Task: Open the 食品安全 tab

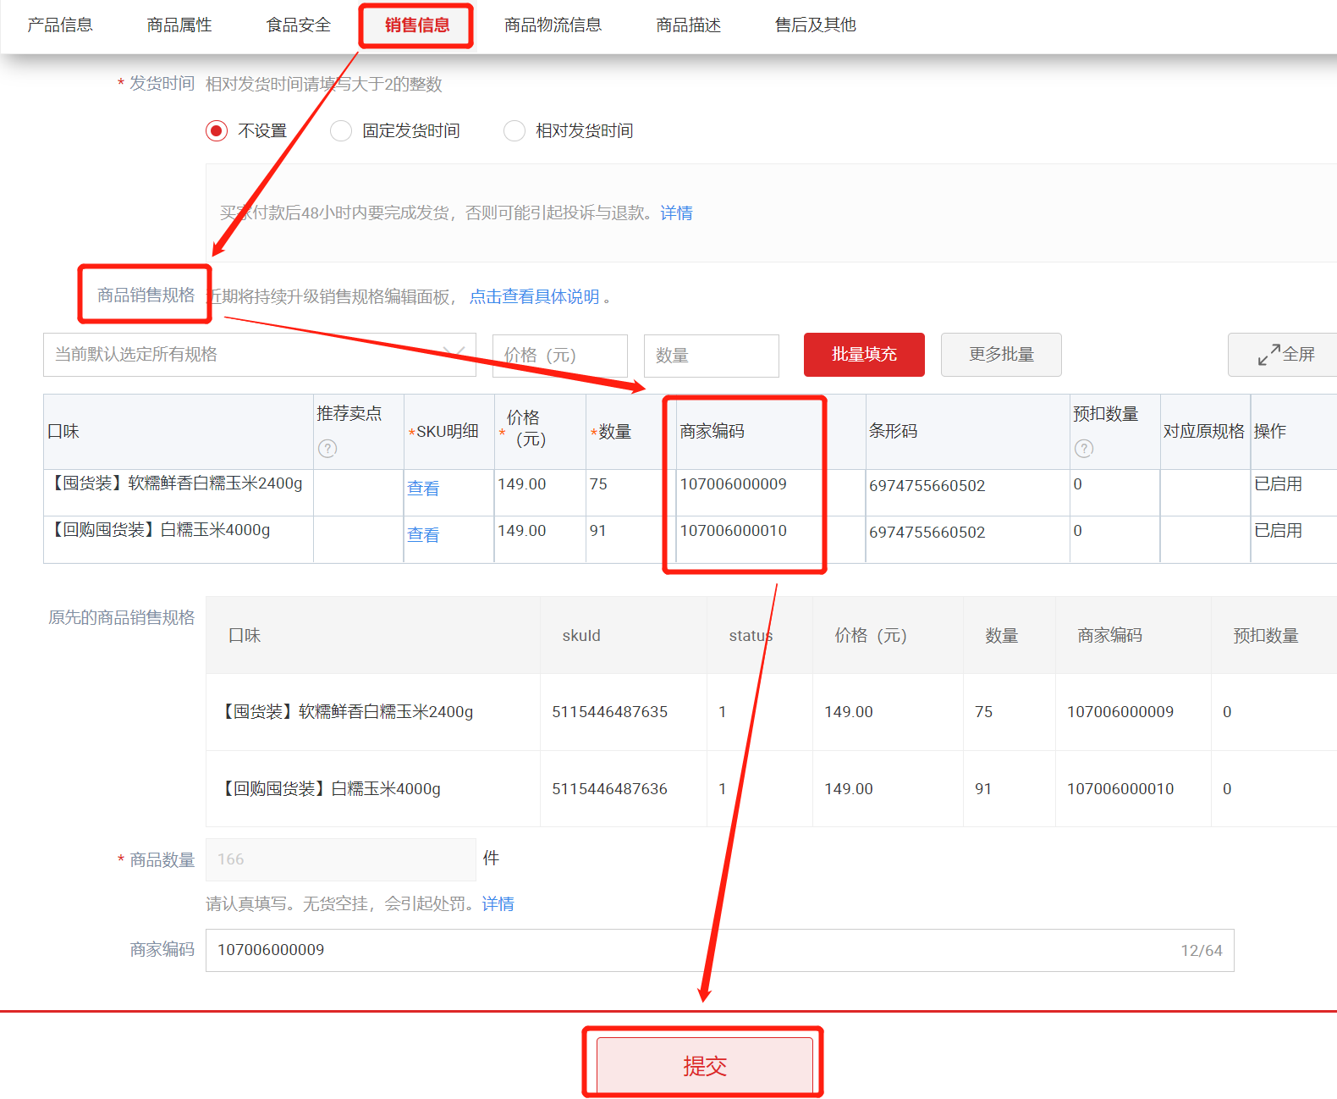Action: click(299, 25)
